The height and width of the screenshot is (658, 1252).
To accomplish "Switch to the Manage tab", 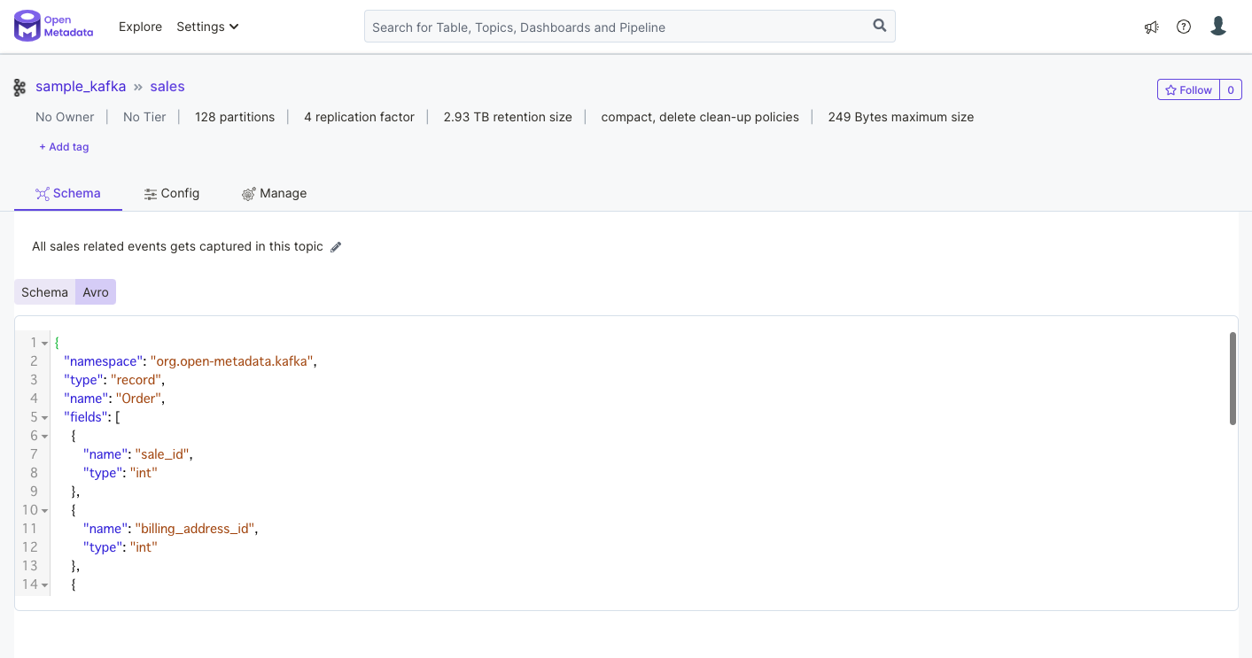I will [274, 193].
